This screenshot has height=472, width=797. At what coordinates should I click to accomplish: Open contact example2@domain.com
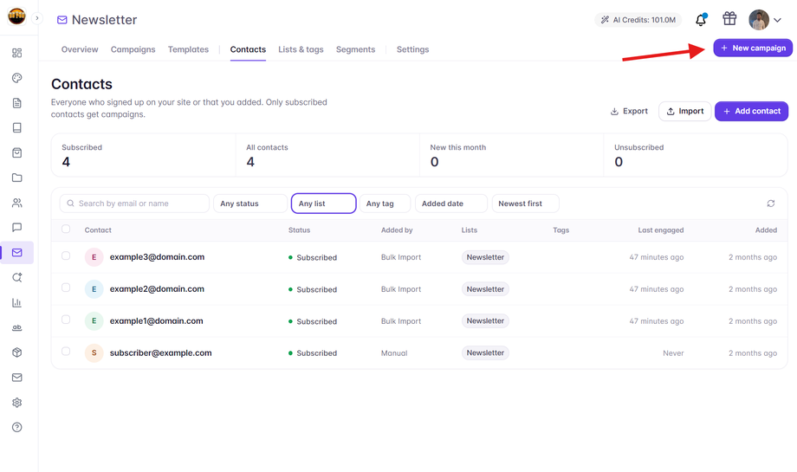coord(157,289)
